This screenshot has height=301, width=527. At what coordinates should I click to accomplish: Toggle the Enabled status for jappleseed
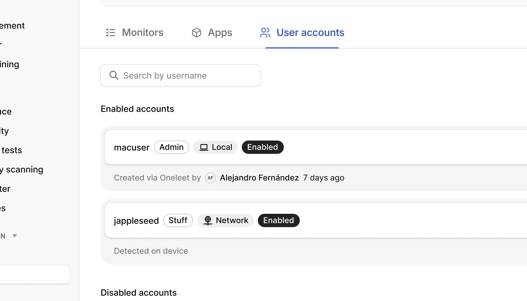click(x=278, y=220)
